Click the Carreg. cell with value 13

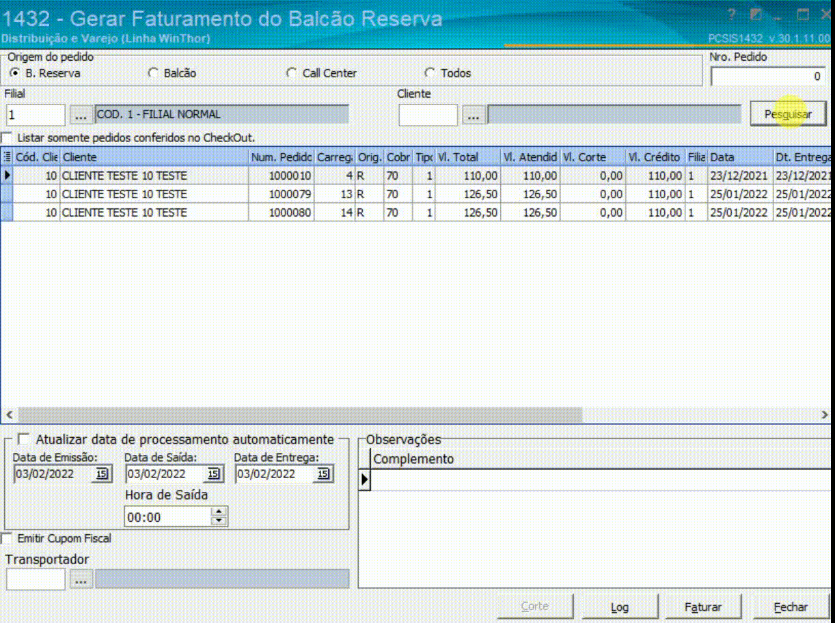pos(334,194)
